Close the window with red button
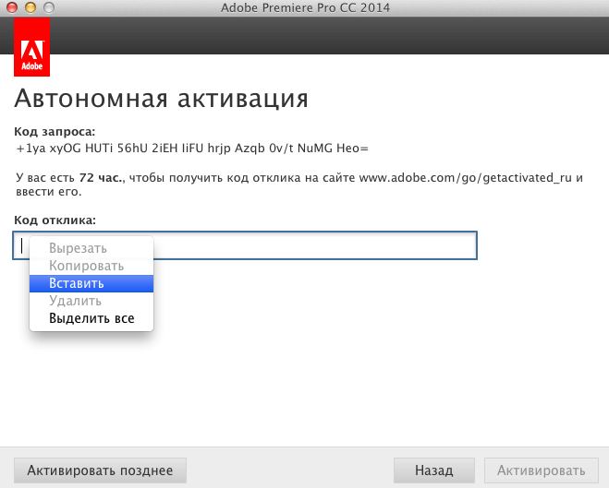Screen dimensions: 609x488 point(12,7)
